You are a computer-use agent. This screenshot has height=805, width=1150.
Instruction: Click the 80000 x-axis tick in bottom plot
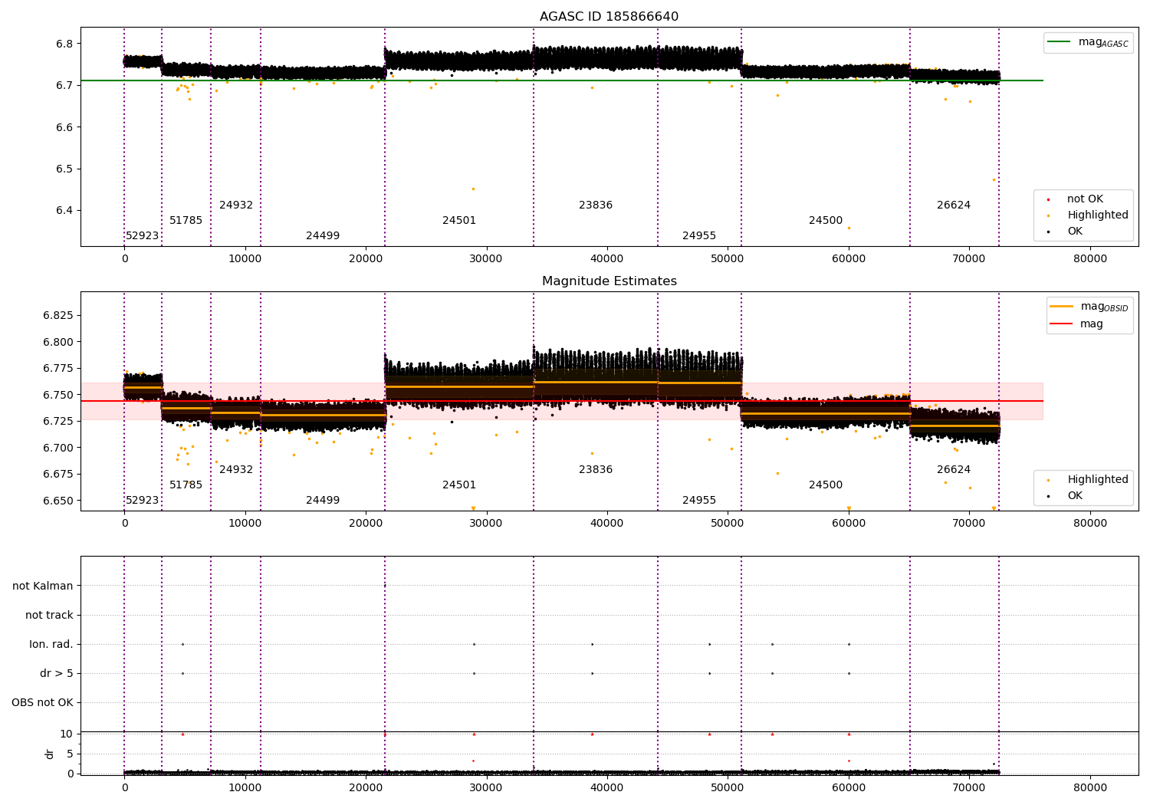[x=1089, y=787]
